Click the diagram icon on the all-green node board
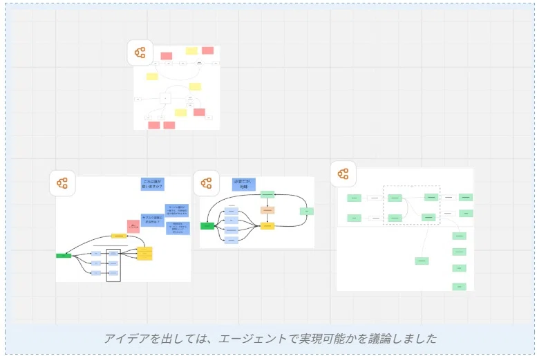Viewport: 537px width, 356px height. point(343,174)
